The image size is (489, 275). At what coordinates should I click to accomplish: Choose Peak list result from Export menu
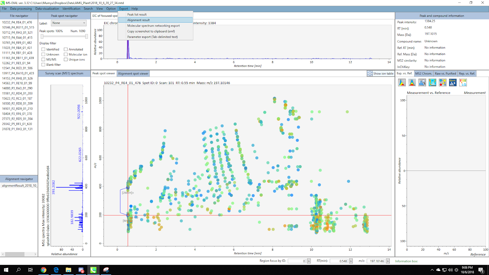[156, 14]
